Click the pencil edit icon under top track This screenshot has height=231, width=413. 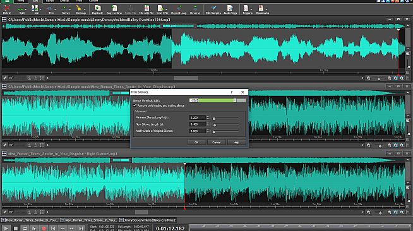[x=5, y=78]
